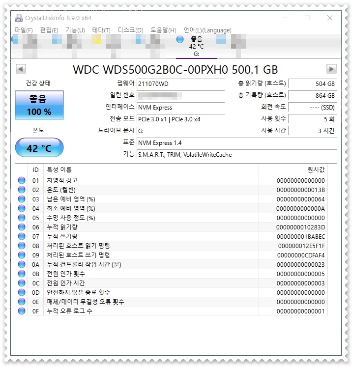Click status icon for row 07 누적 쓰기량
Viewport: 352px width, 366px height.
[x=22, y=236]
